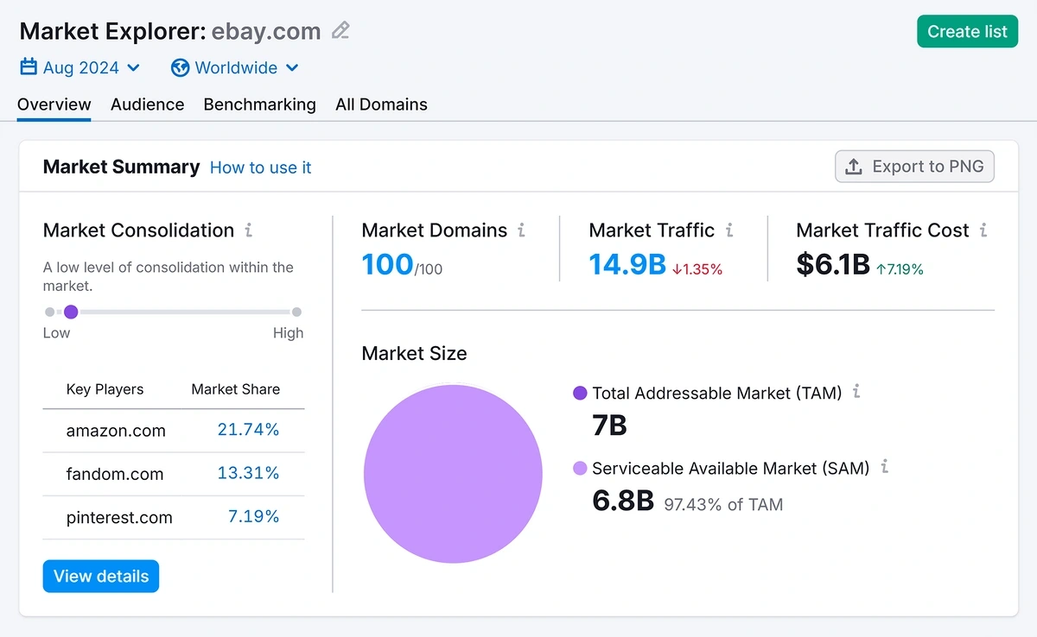1037x637 pixels.
Task: Click the 97.43% of TAM text
Action: (723, 504)
